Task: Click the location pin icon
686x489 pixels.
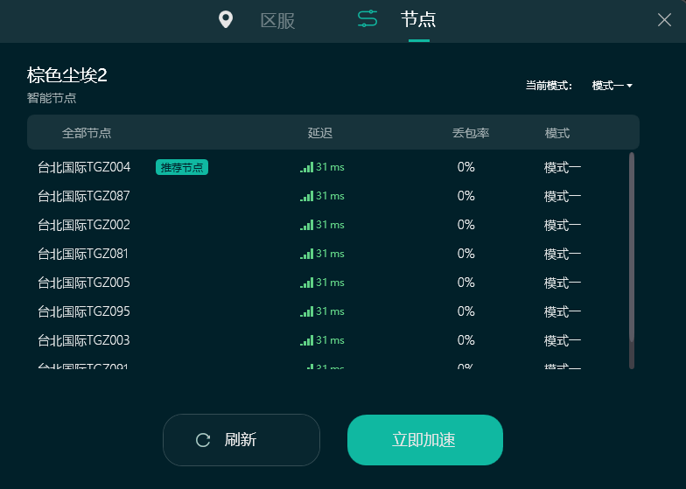Action: click(x=226, y=19)
